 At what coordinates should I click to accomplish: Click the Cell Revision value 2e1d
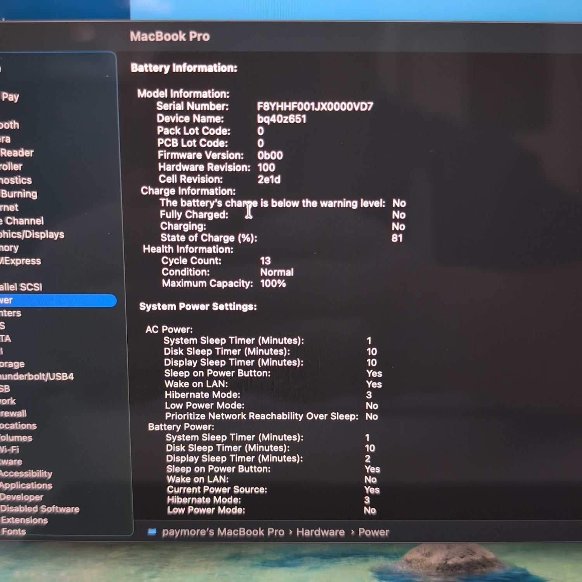point(269,180)
